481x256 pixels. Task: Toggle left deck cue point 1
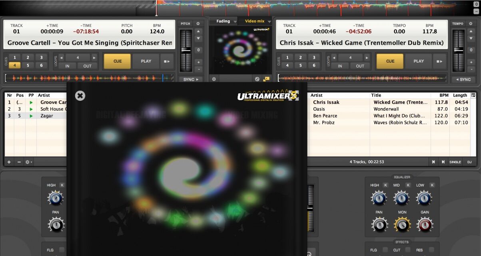(x=14, y=57)
